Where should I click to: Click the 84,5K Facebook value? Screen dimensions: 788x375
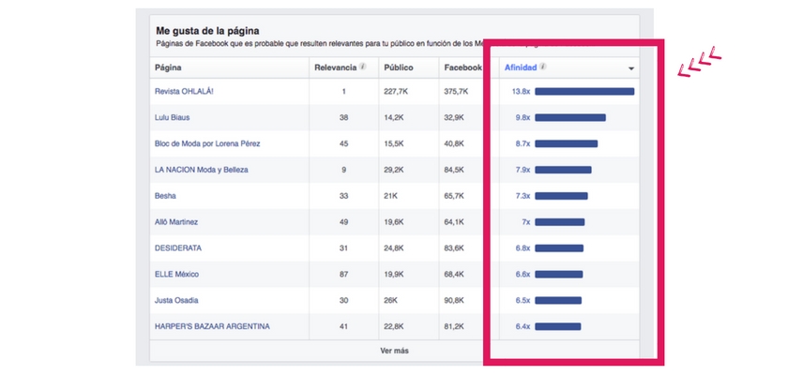coord(454,170)
